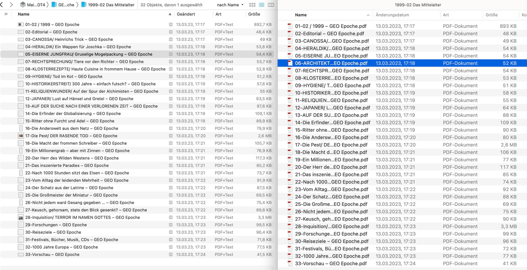Click document icon of 02-Editorial – GEO Epoche
This screenshot has width=527, height=270.
pos(21,32)
